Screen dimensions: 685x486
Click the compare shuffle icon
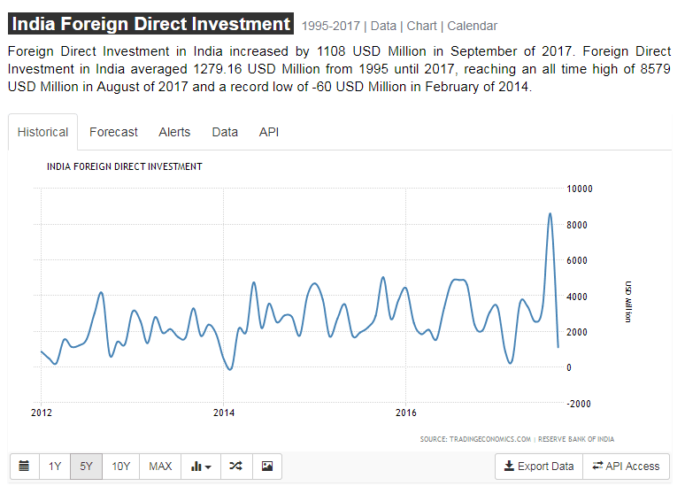coord(235,466)
